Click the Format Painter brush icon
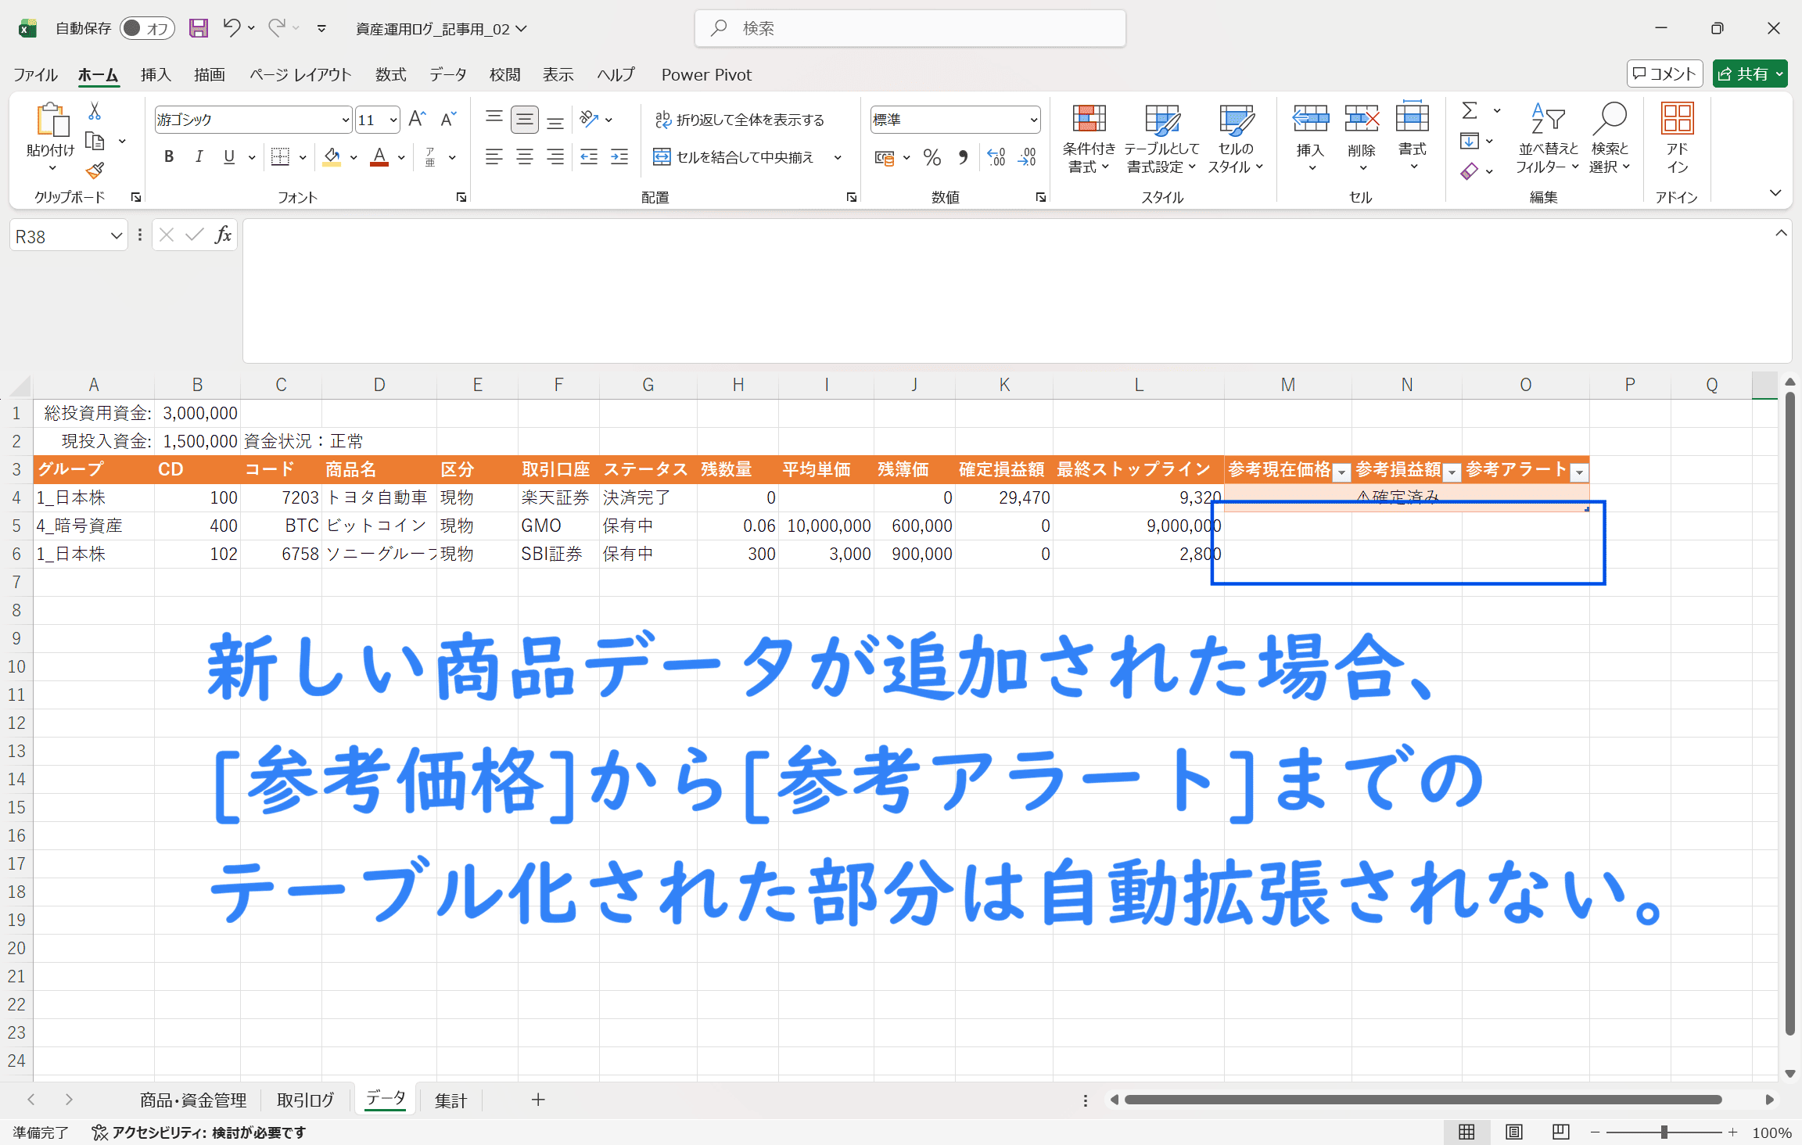This screenshot has height=1145, width=1802. click(x=95, y=170)
